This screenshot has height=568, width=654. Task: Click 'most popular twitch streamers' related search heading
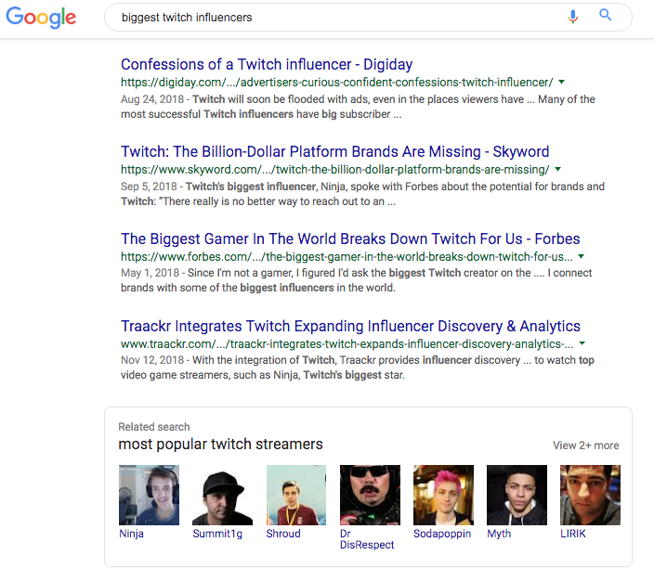point(221,445)
